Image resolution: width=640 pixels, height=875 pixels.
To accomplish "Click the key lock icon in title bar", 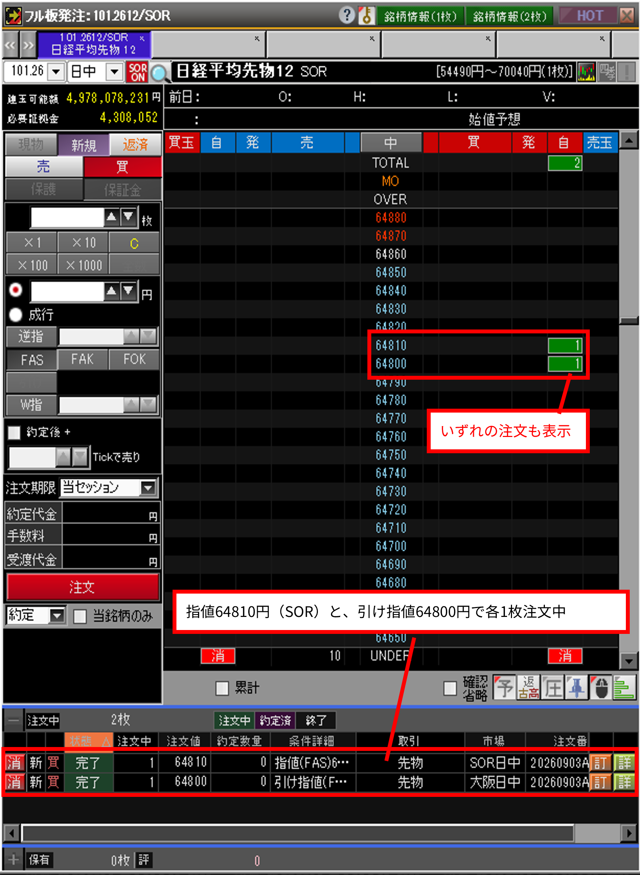I will pos(366,16).
